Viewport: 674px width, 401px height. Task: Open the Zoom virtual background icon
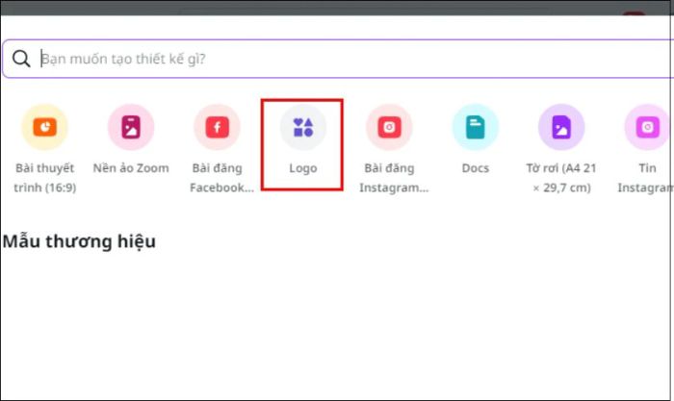click(131, 127)
